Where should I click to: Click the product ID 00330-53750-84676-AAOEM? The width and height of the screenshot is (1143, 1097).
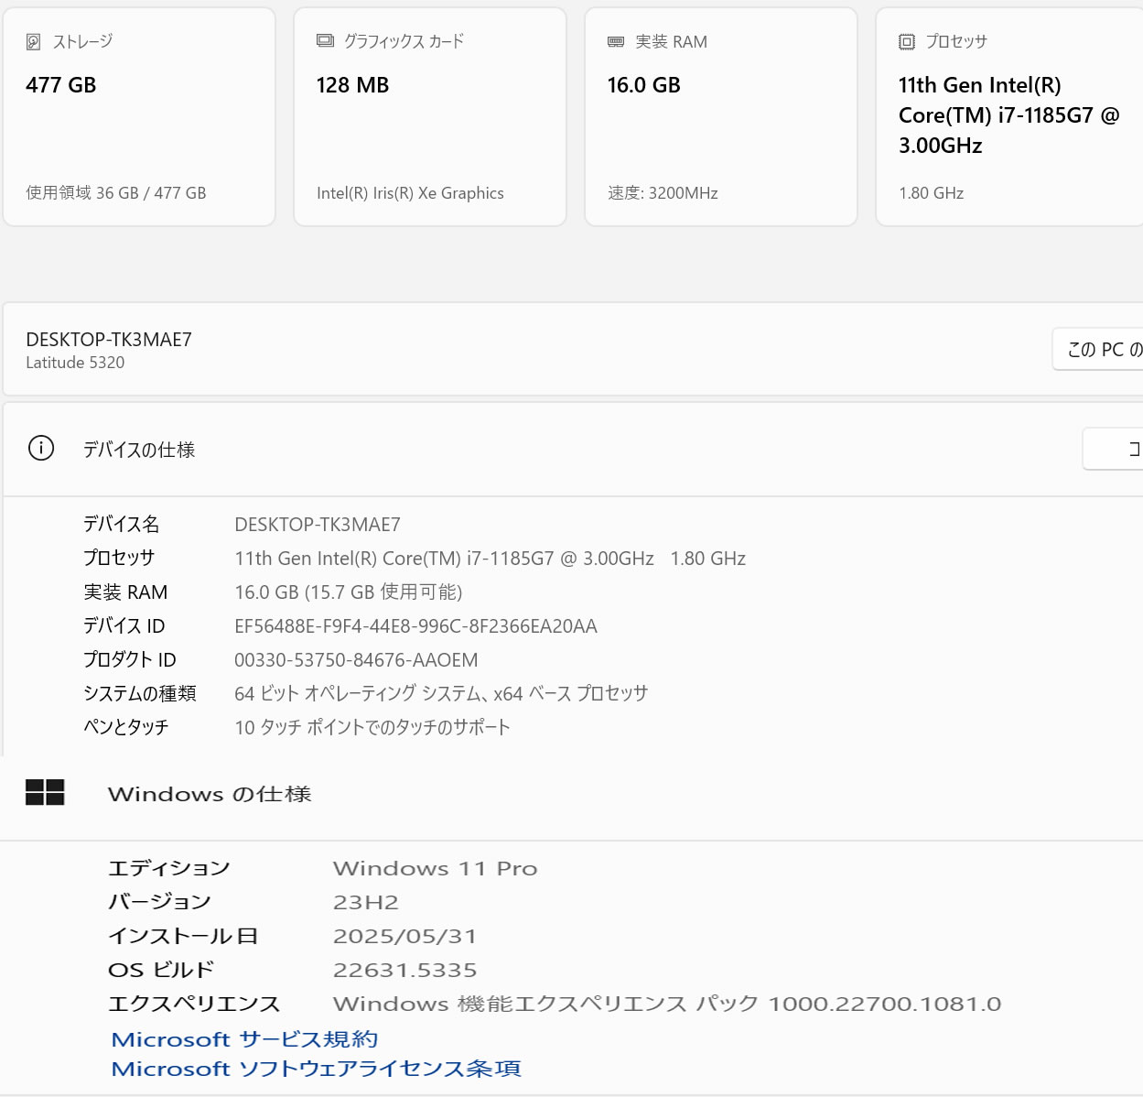click(356, 660)
